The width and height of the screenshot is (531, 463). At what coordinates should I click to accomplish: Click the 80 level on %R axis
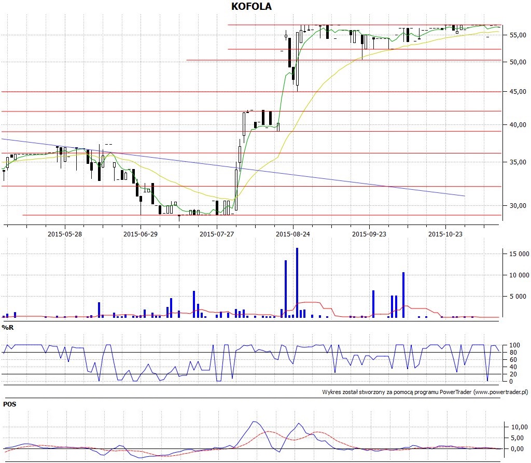tap(513, 352)
